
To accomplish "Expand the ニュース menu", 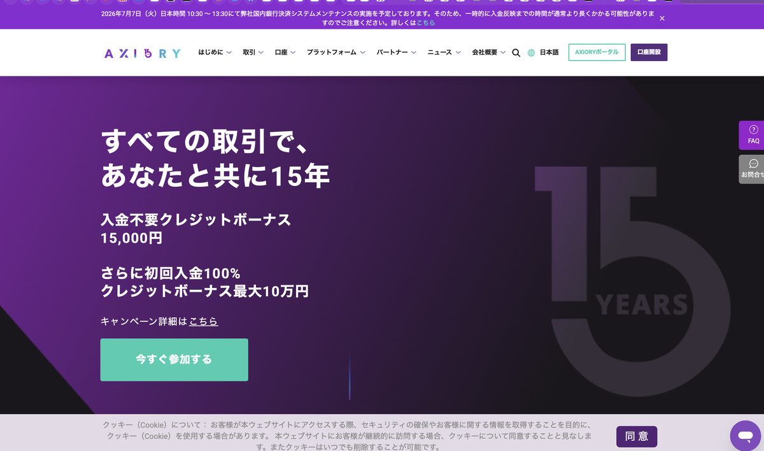I will point(444,52).
